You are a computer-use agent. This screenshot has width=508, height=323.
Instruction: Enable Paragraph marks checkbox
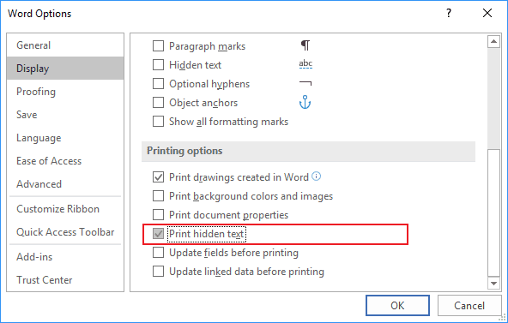pos(158,46)
